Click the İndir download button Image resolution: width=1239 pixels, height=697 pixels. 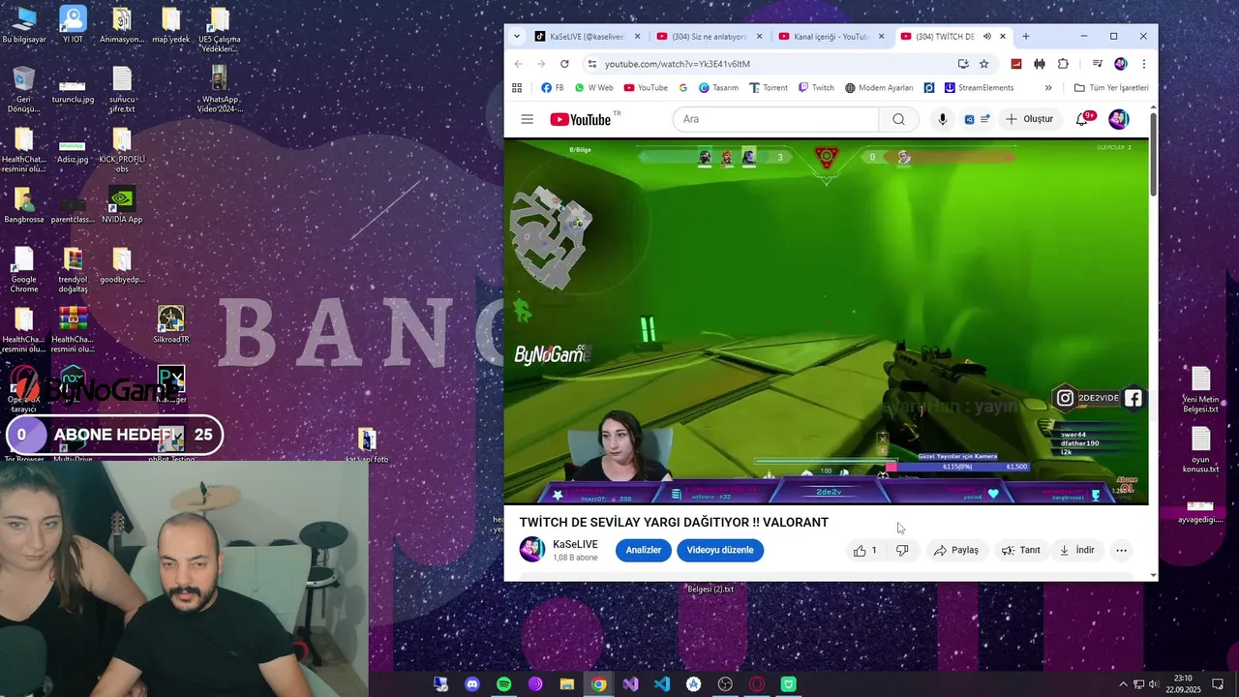pos(1076,550)
